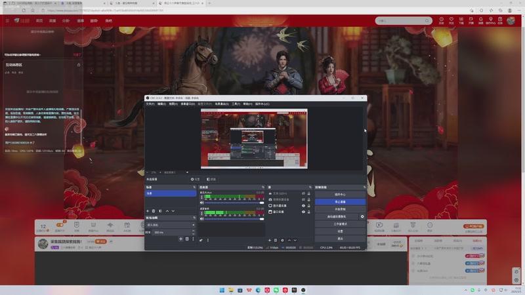Open scene filters icon in Scenes toolbar

click(160, 211)
